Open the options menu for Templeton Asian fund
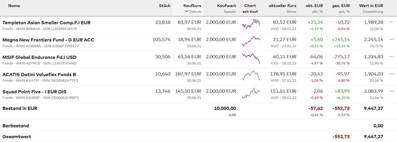The width and height of the screenshot is (397, 142). point(391,23)
